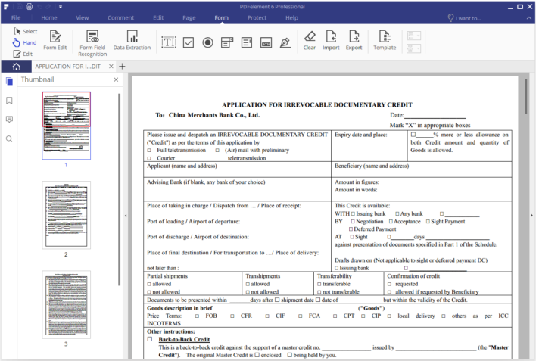This screenshot has height=361, width=536.
Task: Click the Export button
Action: (x=354, y=40)
